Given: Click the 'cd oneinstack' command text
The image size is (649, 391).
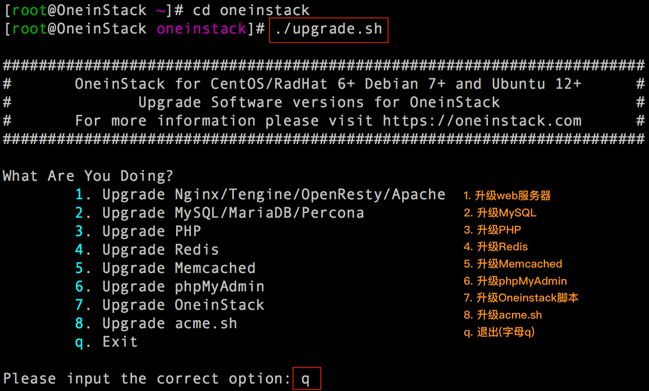Looking at the screenshot, I should tap(251, 10).
